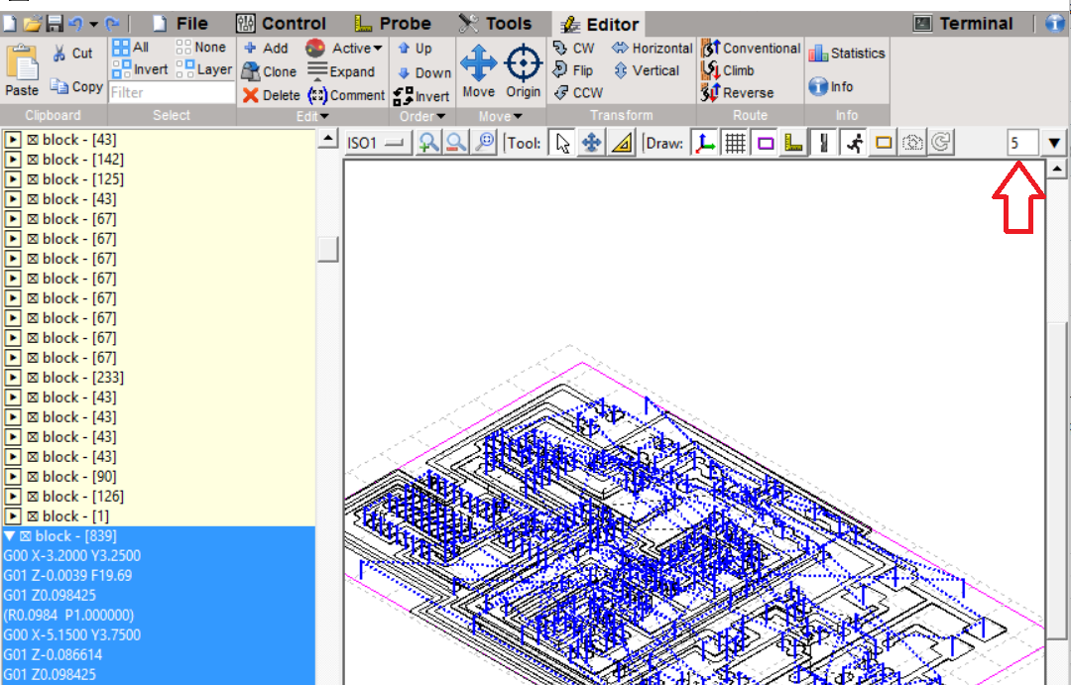Click the Move tool button
1071x685 pixels.
478,71
